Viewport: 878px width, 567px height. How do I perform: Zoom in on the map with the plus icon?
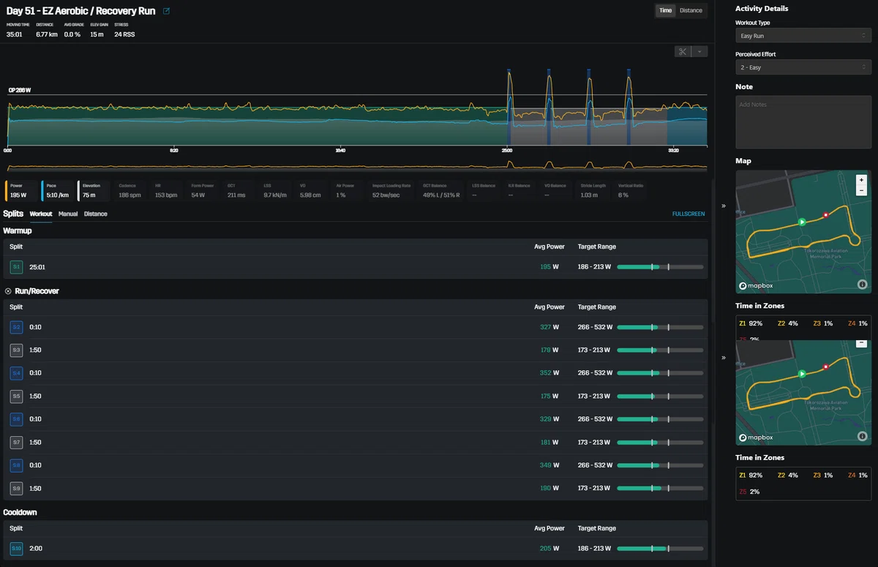[861, 179]
